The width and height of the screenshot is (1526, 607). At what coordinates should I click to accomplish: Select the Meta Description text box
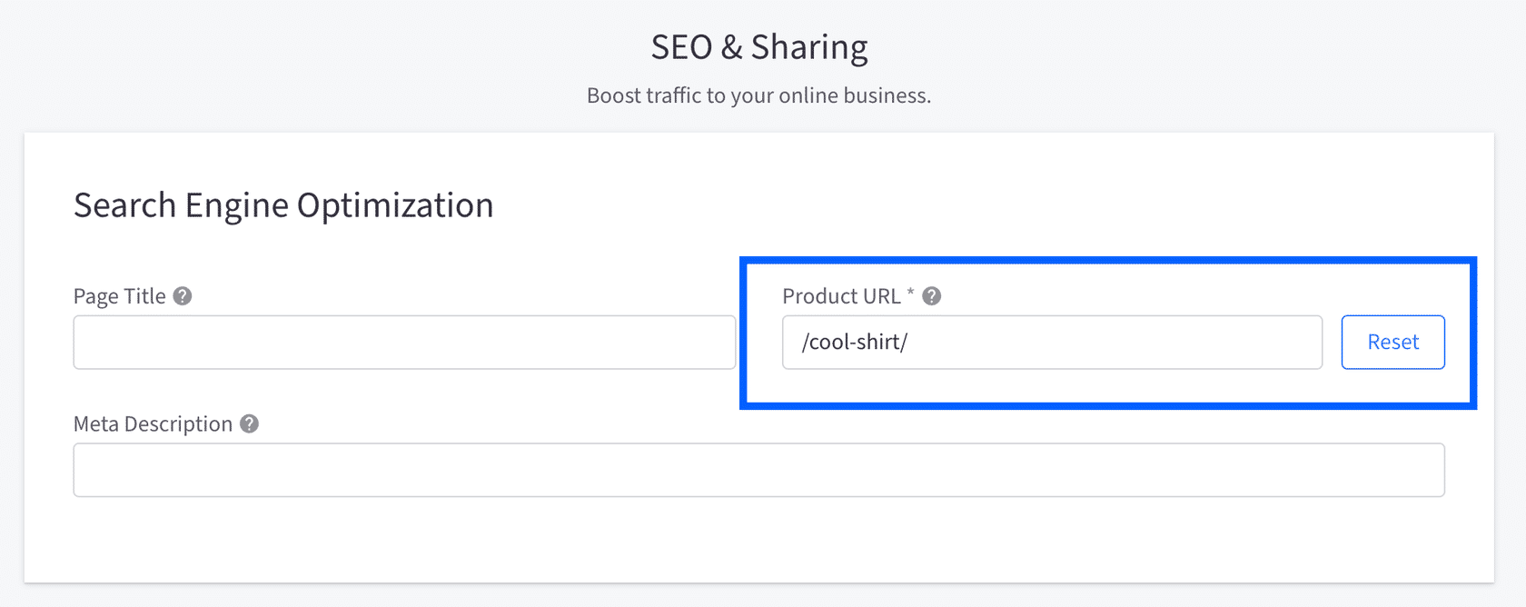(758, 470)
